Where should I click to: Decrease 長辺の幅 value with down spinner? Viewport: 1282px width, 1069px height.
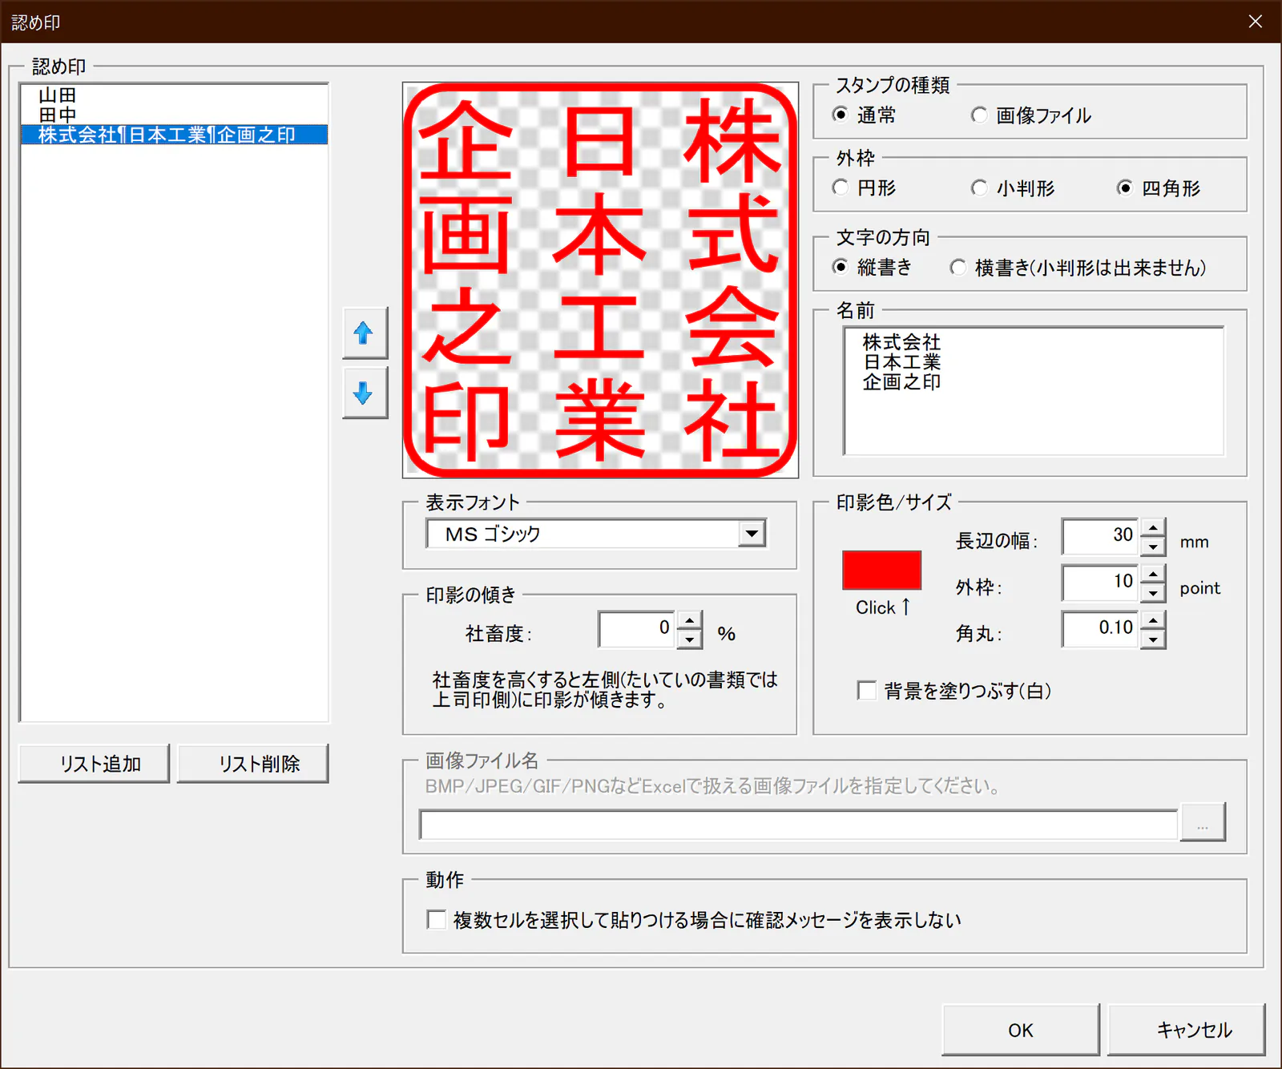[x=1152, y=547]
